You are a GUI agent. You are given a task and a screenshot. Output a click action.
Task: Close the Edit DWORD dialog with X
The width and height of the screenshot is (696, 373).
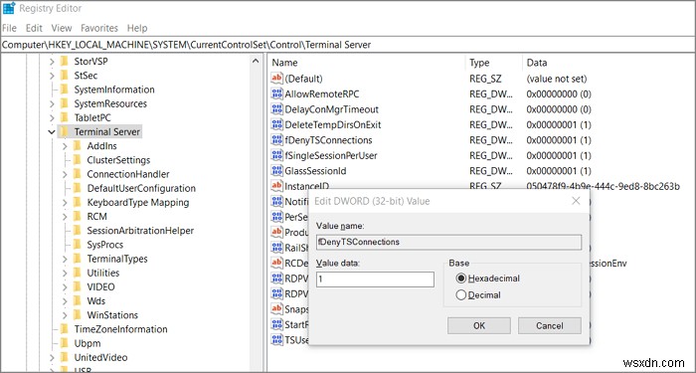[x=576, y=201]
